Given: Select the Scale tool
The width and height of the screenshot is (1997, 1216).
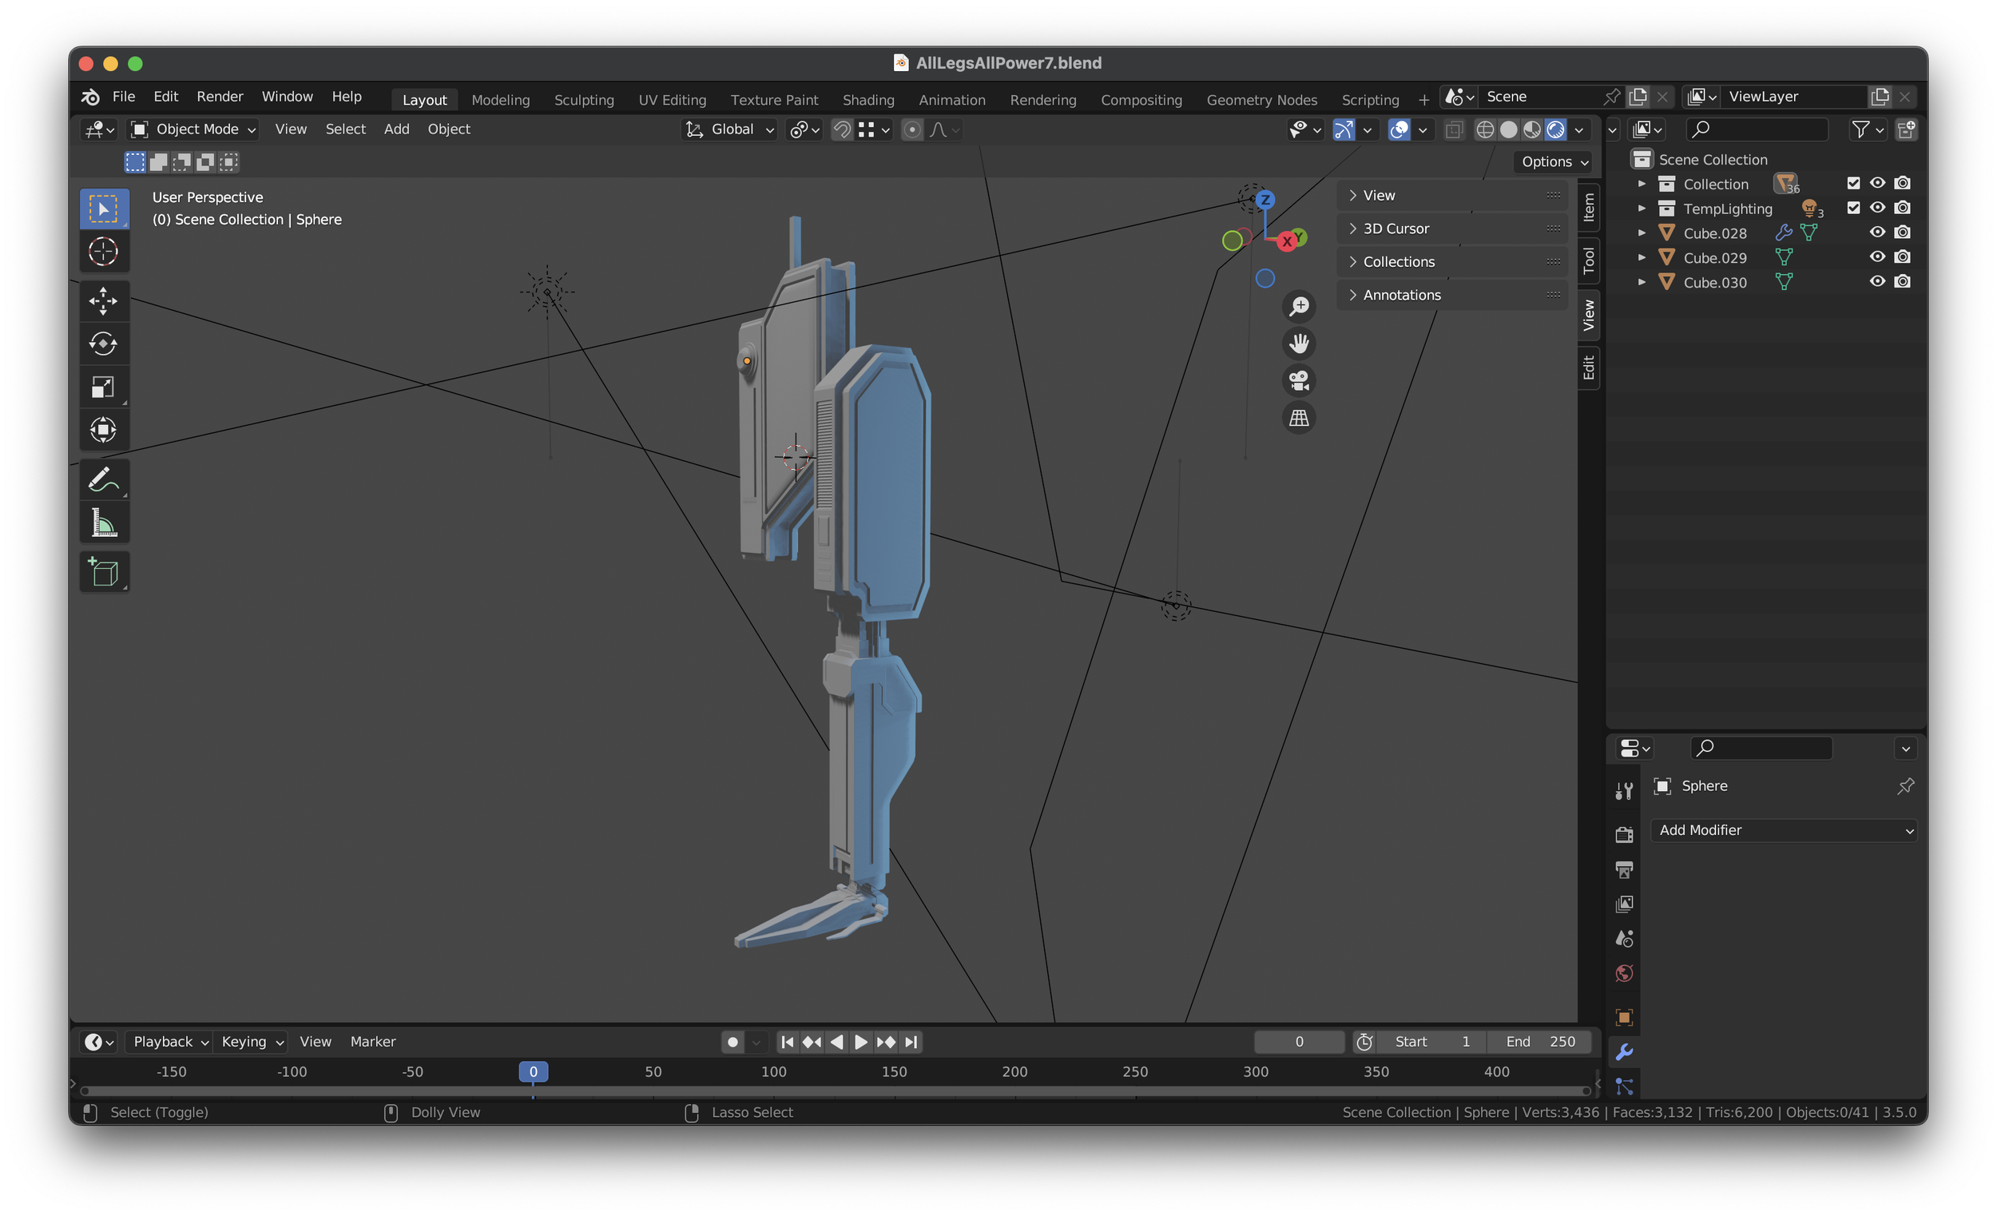Looking at the screenshot, I should [104, 387].
